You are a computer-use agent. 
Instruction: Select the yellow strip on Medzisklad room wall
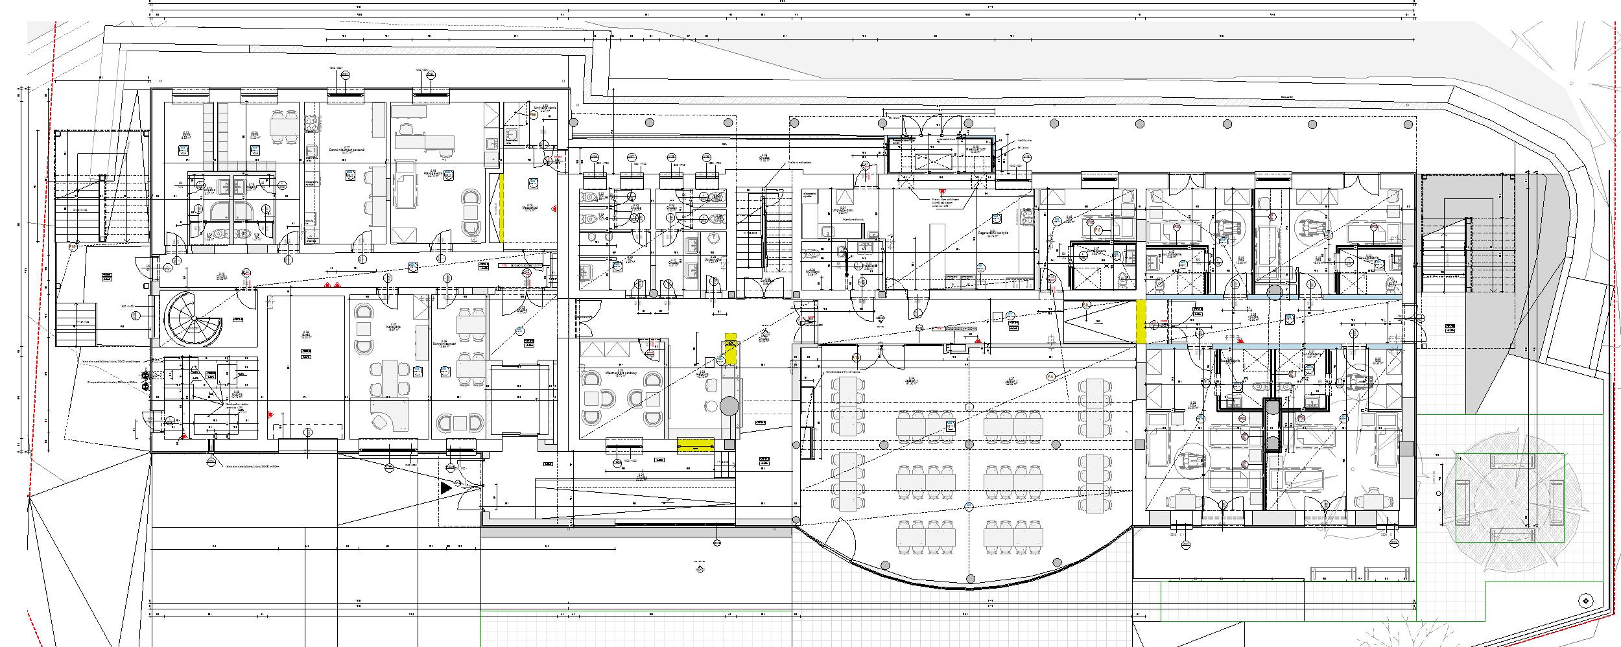coord(501,207)
